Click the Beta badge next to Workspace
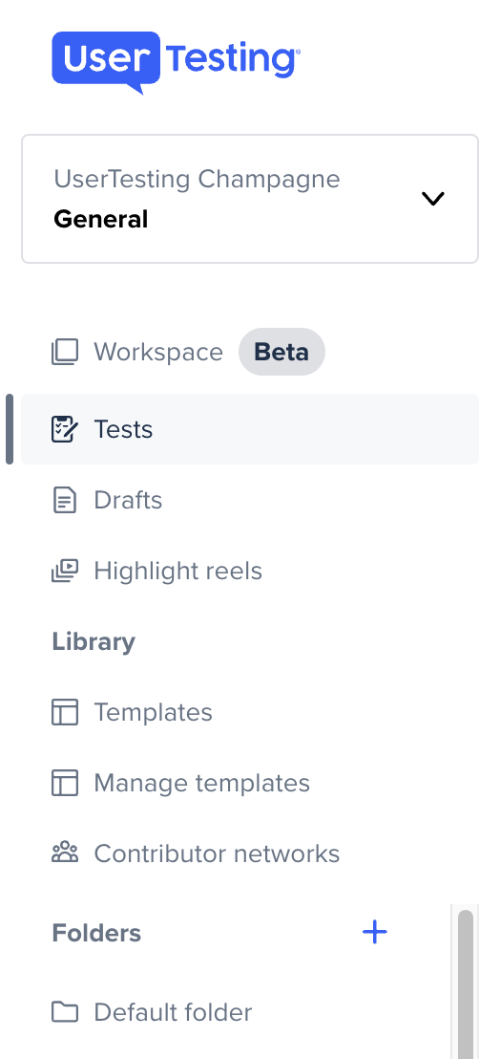This screenshot has height=1059, width=500. (281, 352)
